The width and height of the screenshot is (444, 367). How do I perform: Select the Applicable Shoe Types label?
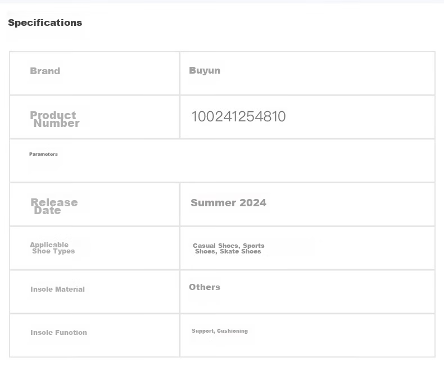[52, 248]
